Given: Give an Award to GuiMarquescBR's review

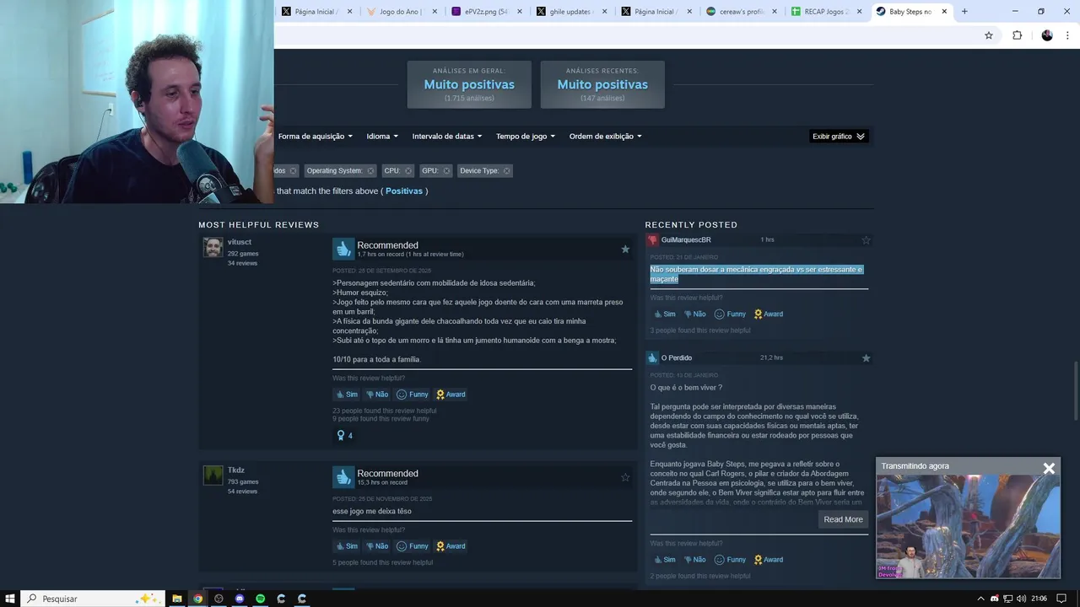Looking at the screenshot, I should 769,314.
